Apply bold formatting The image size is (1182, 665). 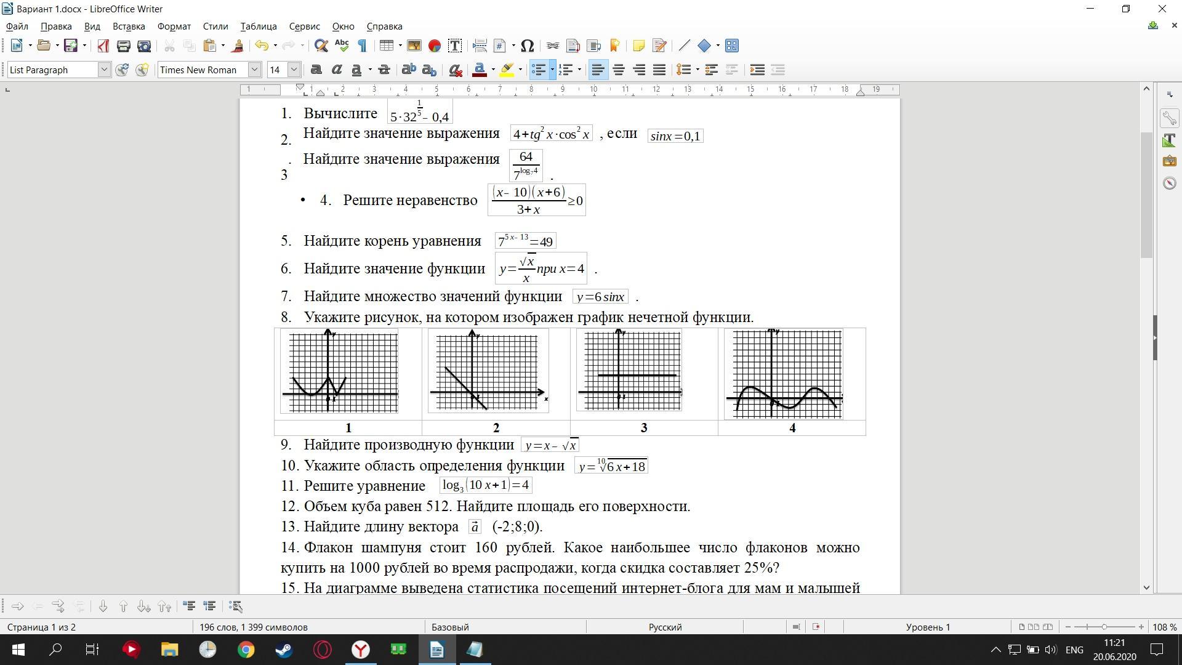coord(316,70)
